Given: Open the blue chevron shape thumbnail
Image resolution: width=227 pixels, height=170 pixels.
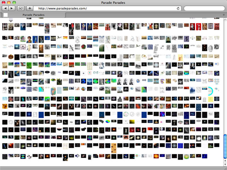Looking at the screenshot, I should coord(77,156).
